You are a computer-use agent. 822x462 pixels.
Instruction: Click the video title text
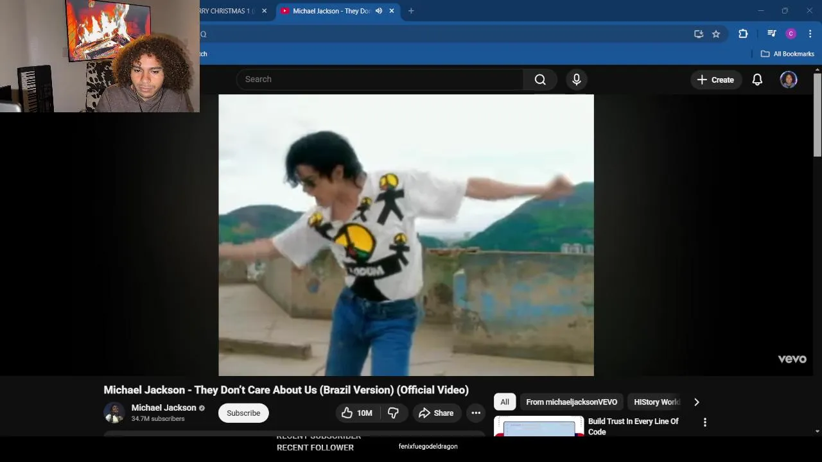pyautogui.click(x=286, y=390)
